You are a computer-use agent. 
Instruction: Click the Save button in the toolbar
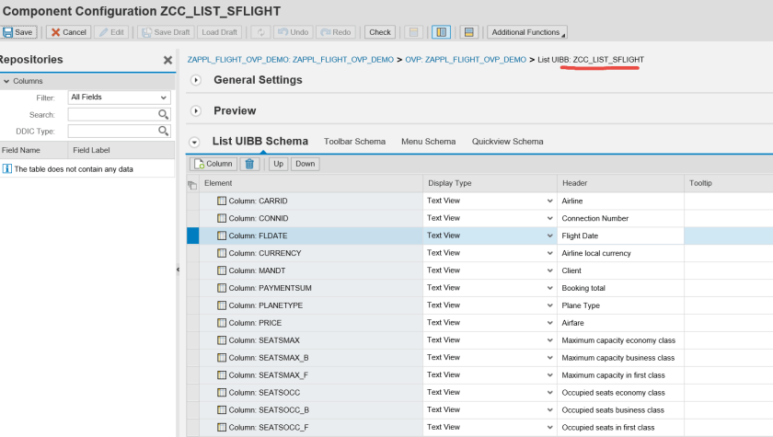(x=19, y=32)
